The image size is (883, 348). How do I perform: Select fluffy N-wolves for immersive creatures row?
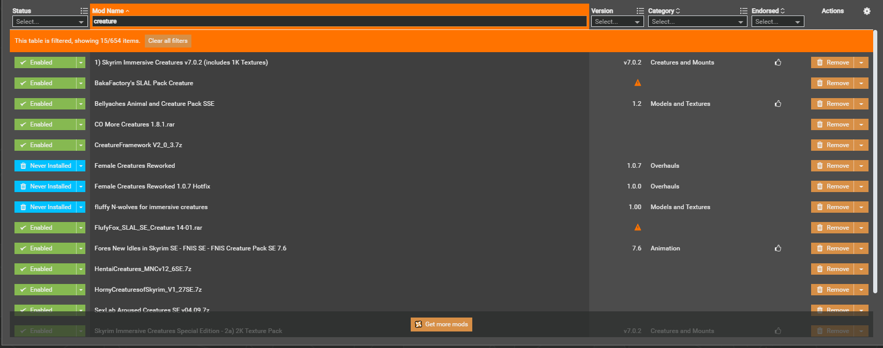[x=151, y=207]
